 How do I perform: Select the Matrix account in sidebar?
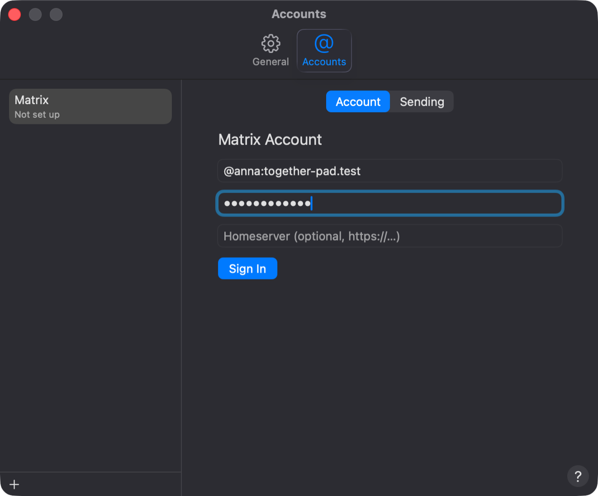[x=91, y=107]
